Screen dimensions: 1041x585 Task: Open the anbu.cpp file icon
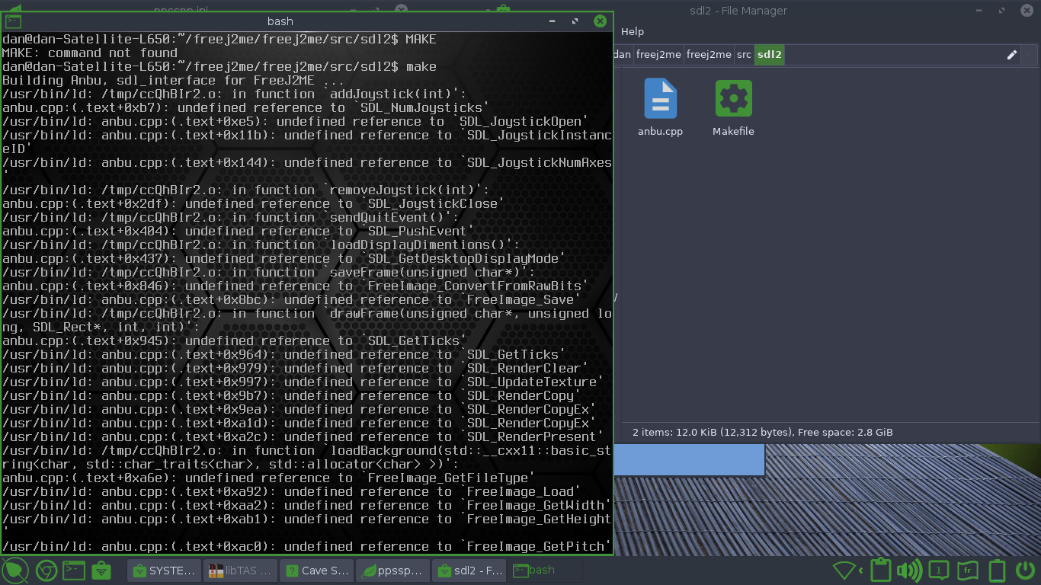click(x=660, y=98)
